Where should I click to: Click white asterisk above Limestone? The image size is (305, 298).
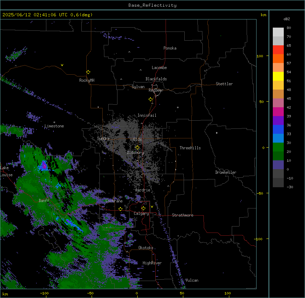[x=54, y=122]
